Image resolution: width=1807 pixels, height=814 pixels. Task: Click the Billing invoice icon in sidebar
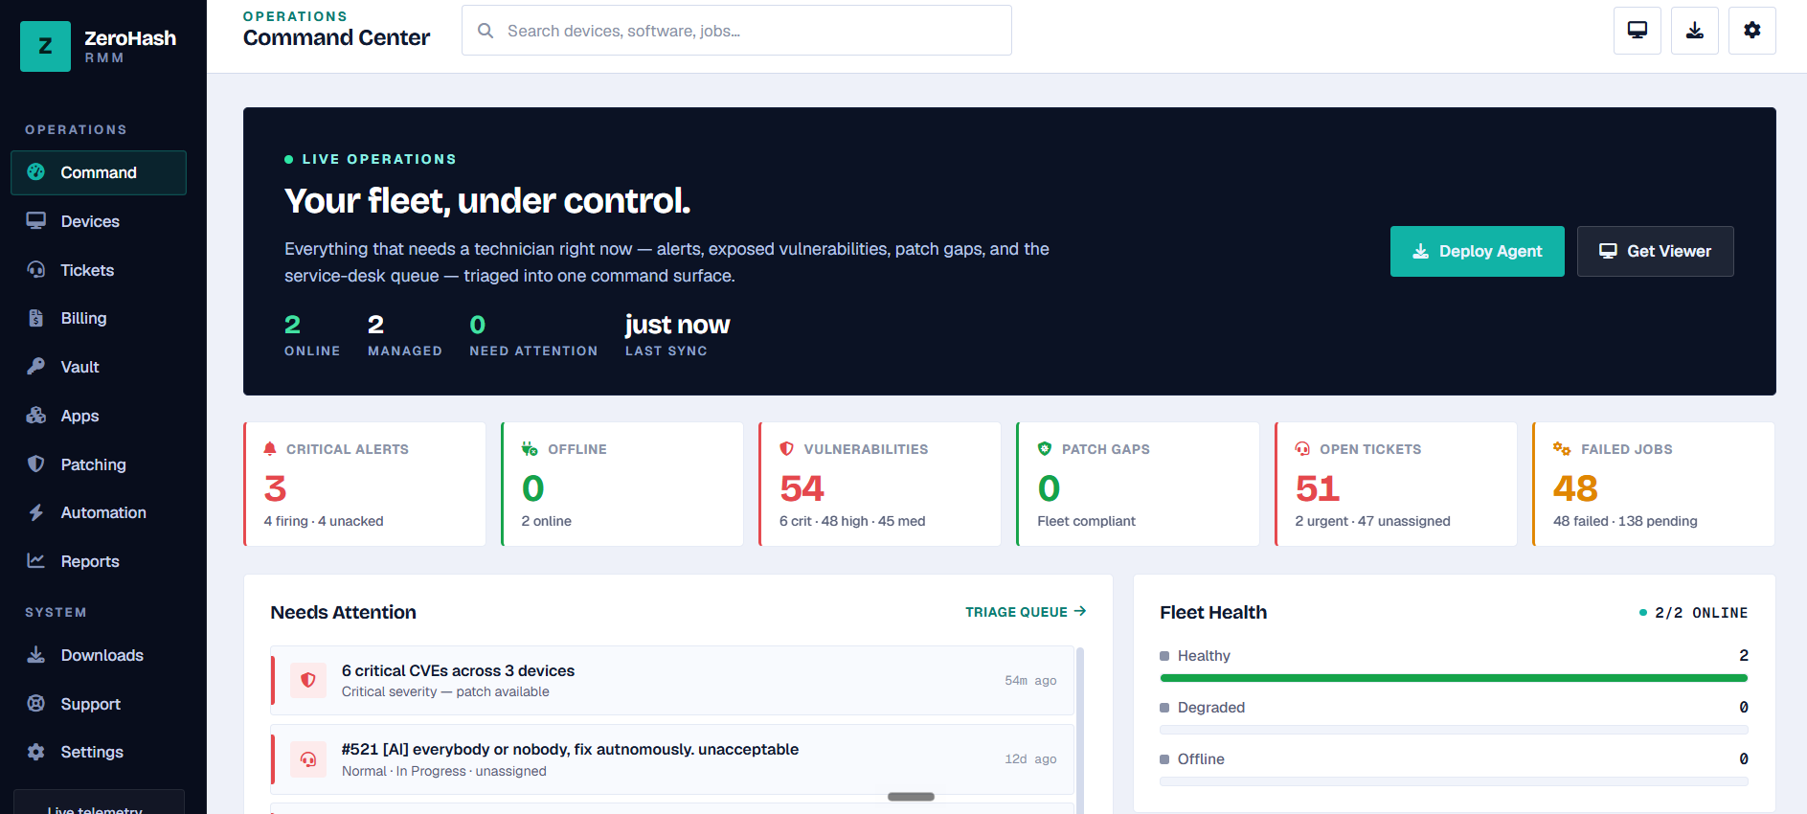click(36, 318)
